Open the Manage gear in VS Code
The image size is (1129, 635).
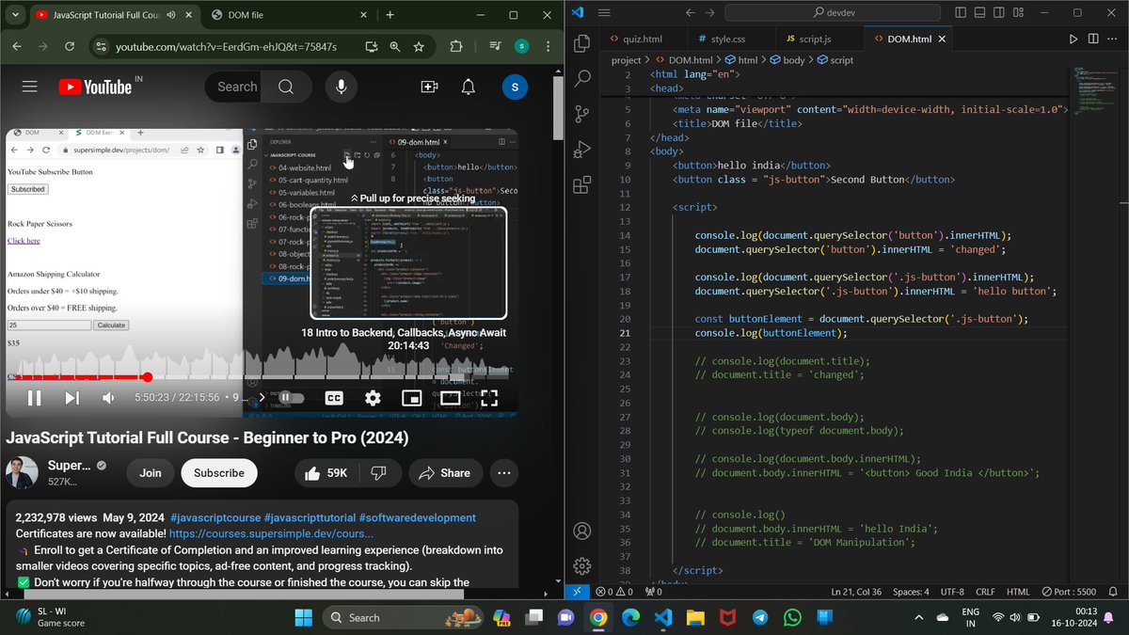581,566
